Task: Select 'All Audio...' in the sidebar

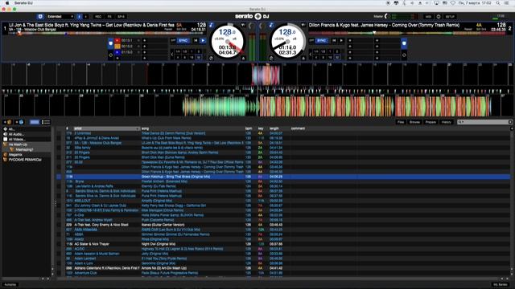Action: [16, 134]
